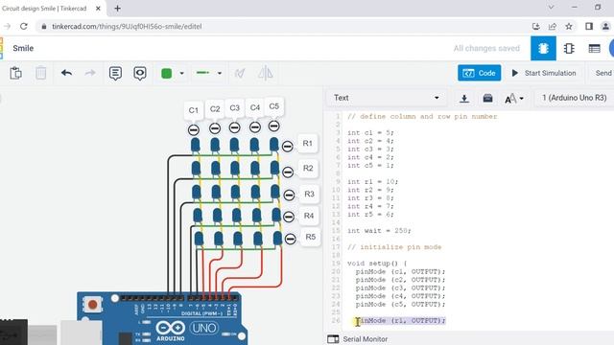Open the browser profile icon
This screenshot has height=345, width=614.
click(605, 26)
